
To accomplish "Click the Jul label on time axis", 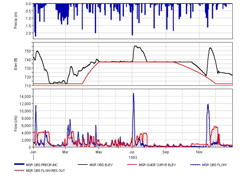I will pos(132,152).
